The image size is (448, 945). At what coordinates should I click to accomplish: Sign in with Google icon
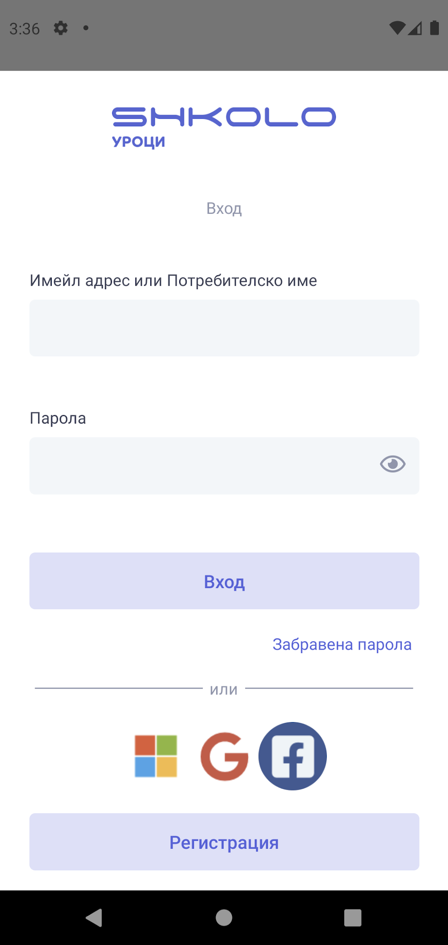[x=224, y=756]
